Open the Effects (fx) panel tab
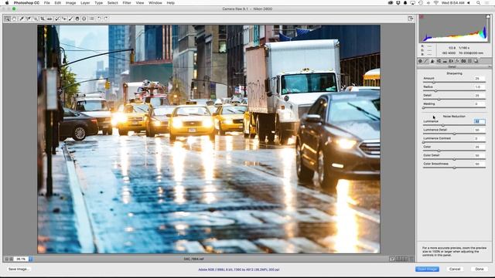 [457, 61]
